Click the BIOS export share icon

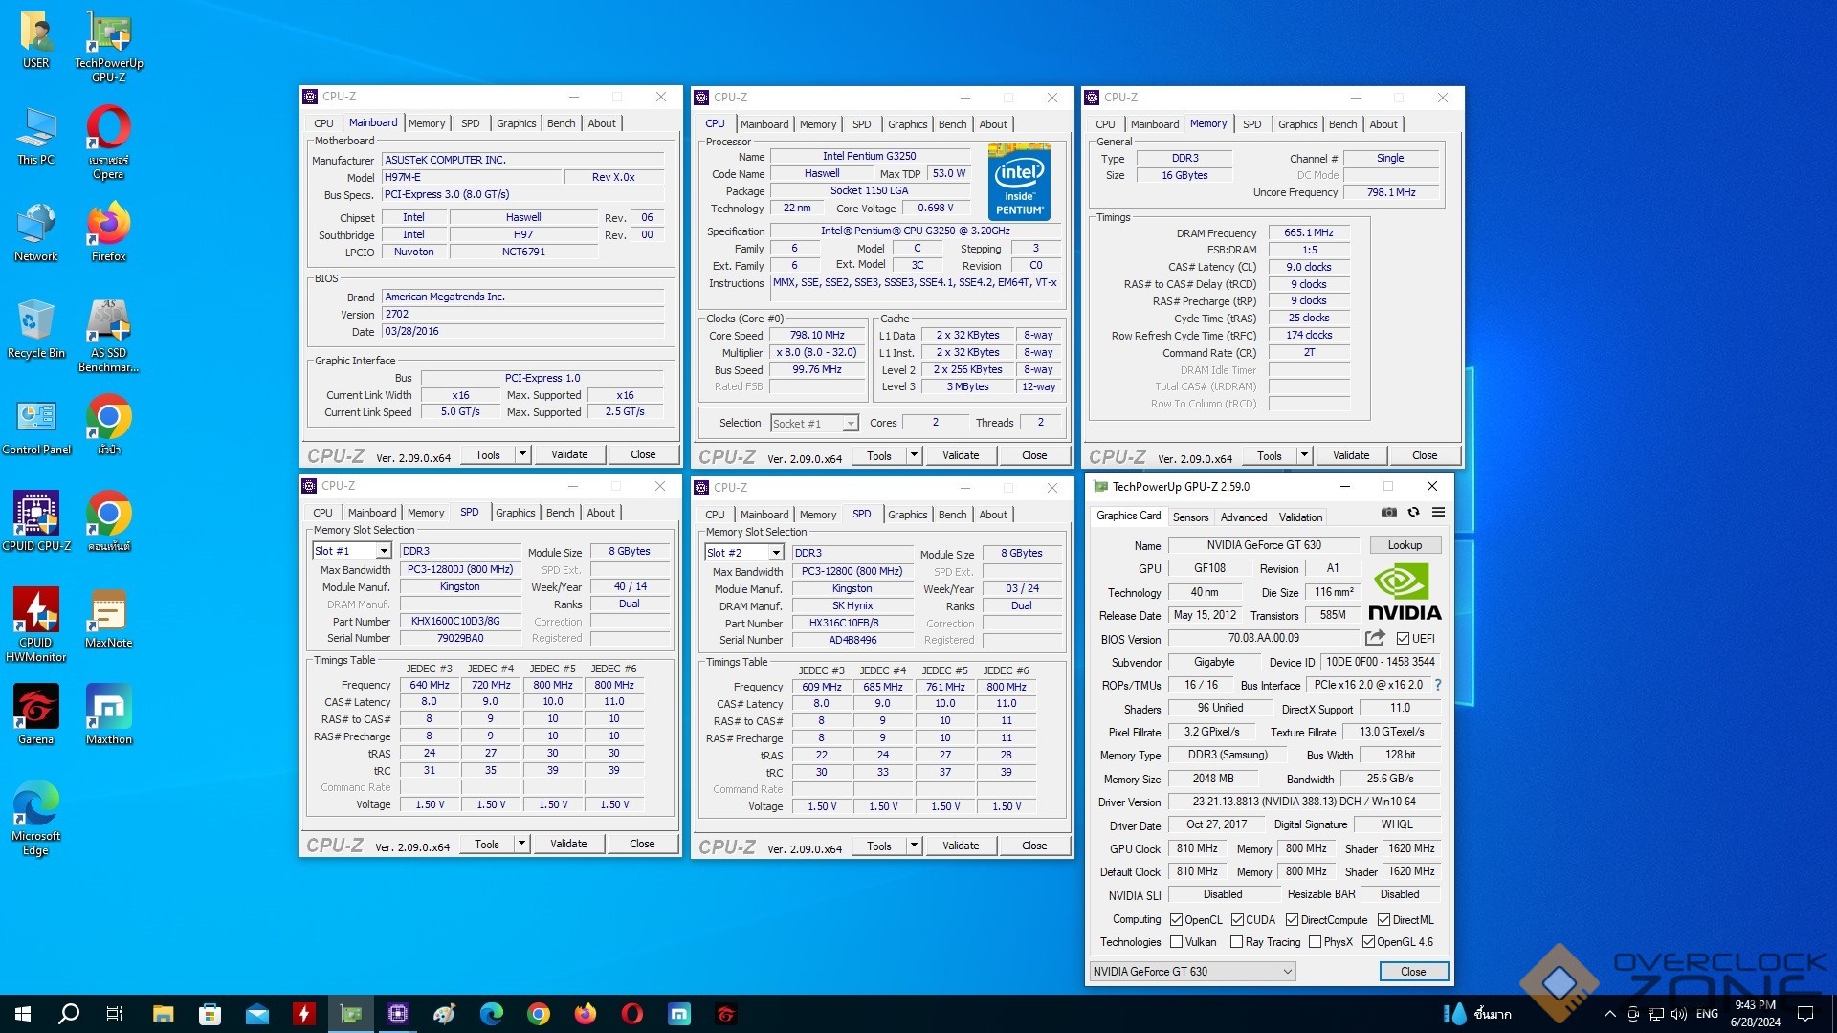pyautogui.click(x=1375, y=638)
